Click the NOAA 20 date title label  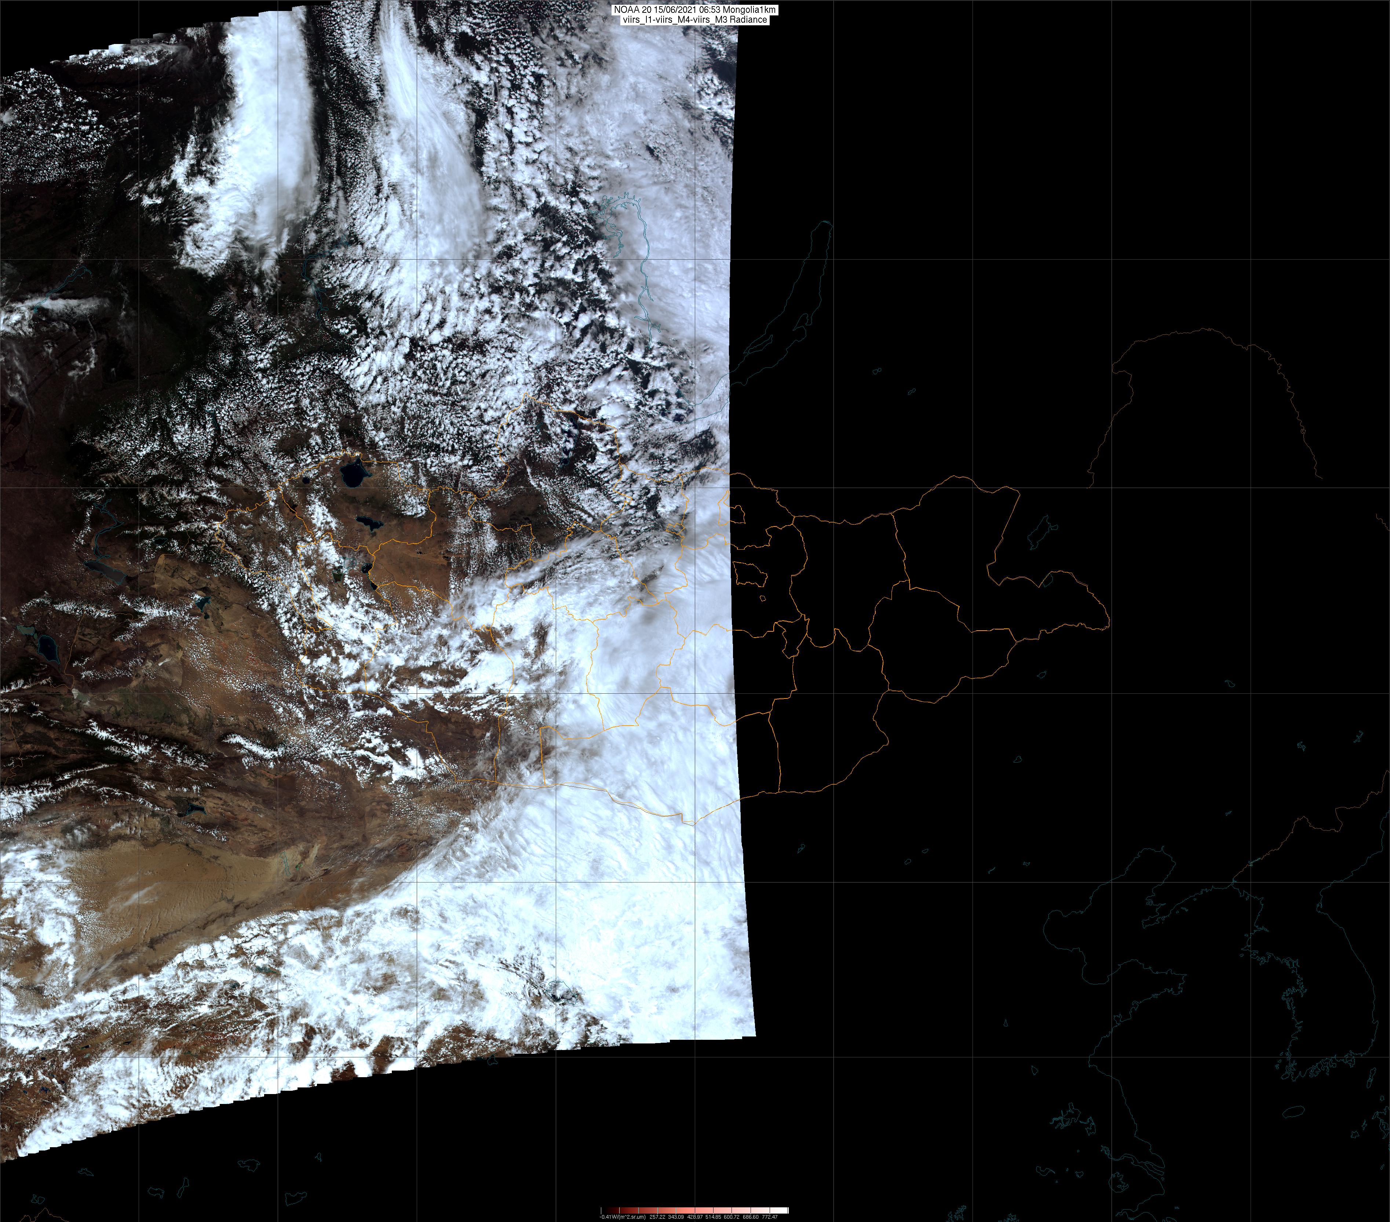coord(695,10)
